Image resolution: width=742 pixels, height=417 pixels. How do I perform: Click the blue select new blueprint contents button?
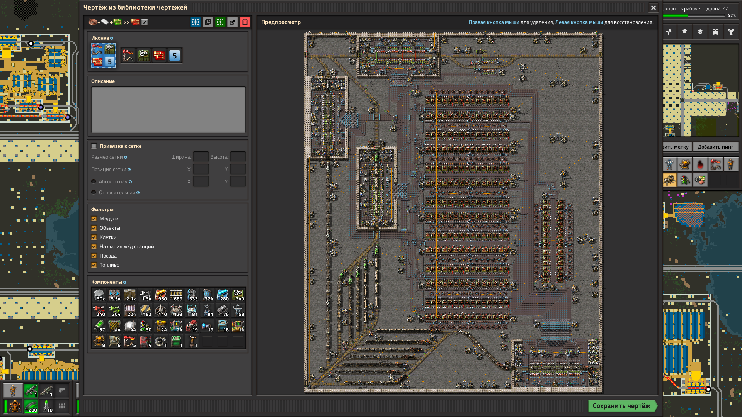pos(196,22)
